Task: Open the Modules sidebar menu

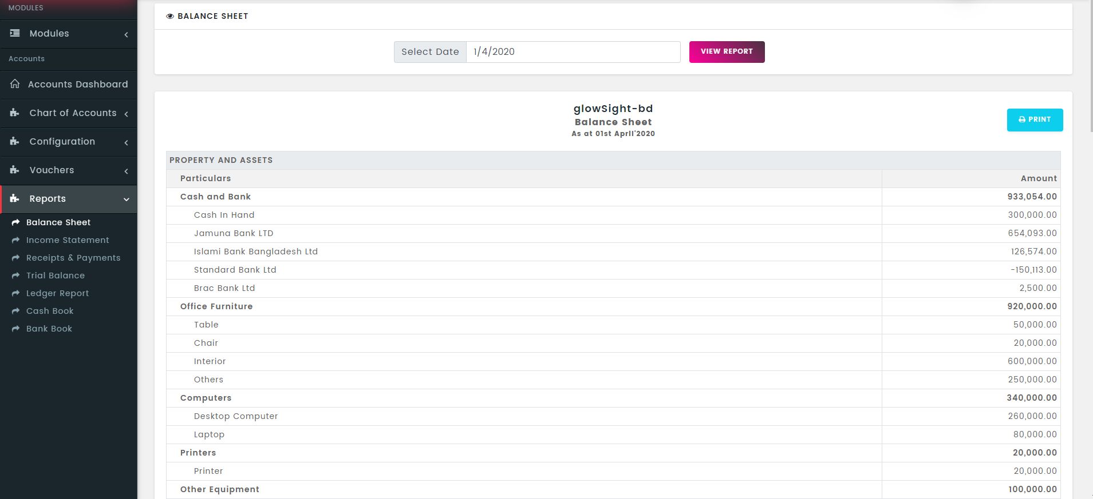Action: tap(69, 34)
